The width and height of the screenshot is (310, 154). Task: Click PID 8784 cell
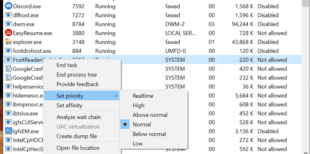point(78,24)
